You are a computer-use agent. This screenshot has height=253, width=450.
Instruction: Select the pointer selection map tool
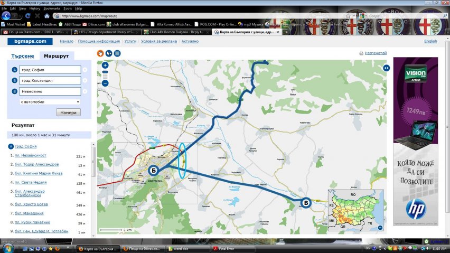109,53
